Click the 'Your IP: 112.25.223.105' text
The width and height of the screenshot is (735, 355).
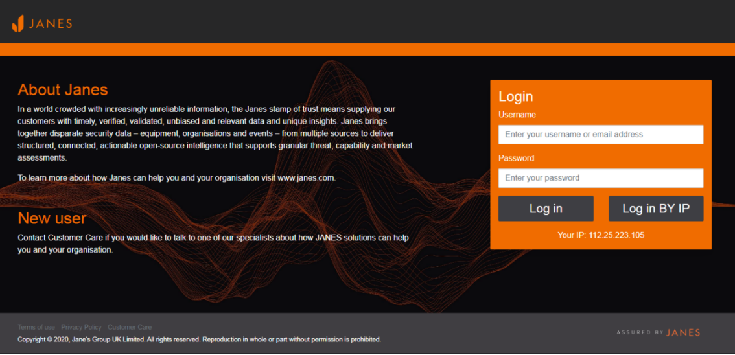(601, 235)
